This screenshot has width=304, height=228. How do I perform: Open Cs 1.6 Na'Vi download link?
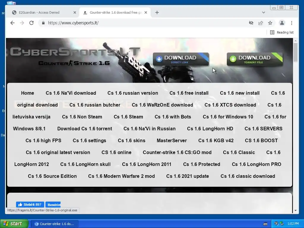[71, 93]
